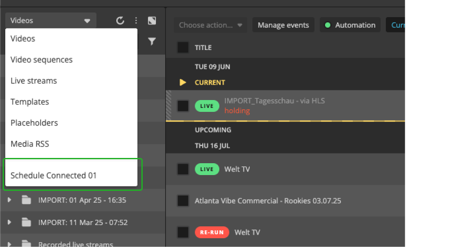Click the Welt TV title beside RE-RUN

point(247,232)
